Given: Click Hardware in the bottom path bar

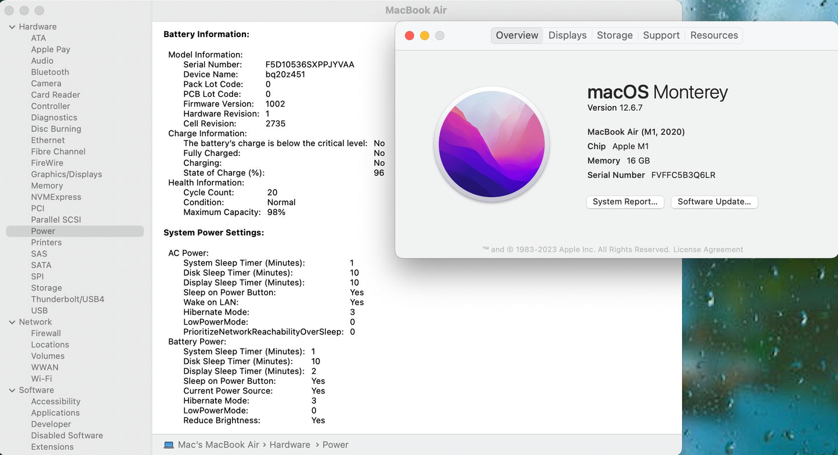Looking at the screenshot, I should (x=289, y=445).
